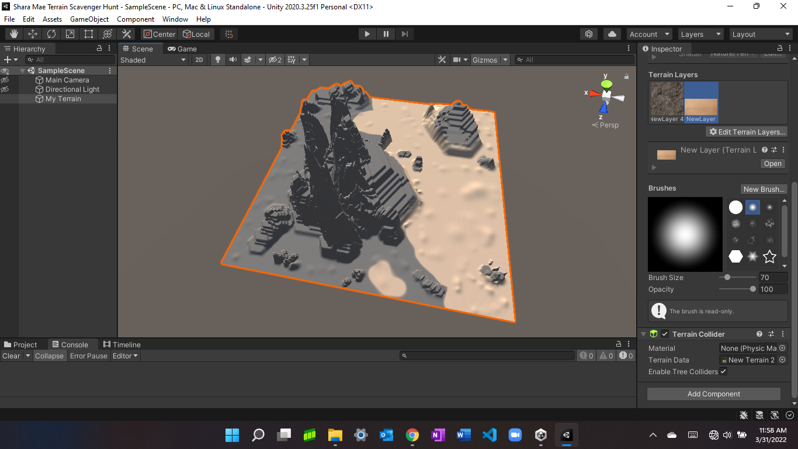The image size is (798, 449).
Task: Switch to the Game tab
Action: (x=182, y=49)
